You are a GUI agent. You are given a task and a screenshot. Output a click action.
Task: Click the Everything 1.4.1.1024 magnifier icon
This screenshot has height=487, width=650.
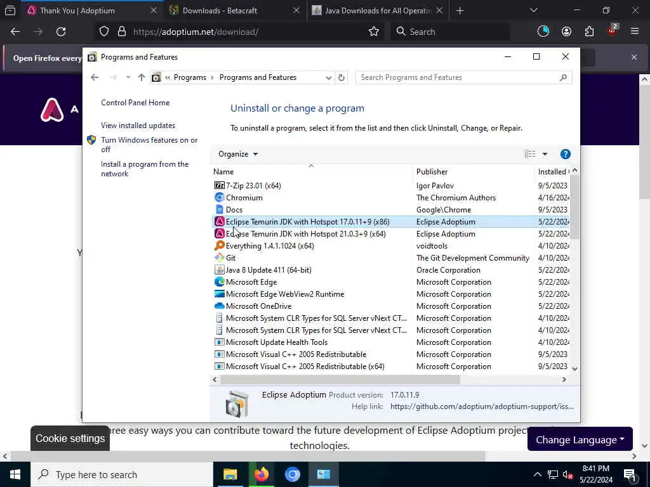[219, 245]
